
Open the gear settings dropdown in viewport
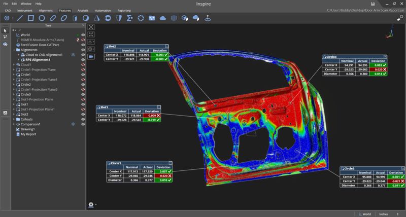point(92,205)
